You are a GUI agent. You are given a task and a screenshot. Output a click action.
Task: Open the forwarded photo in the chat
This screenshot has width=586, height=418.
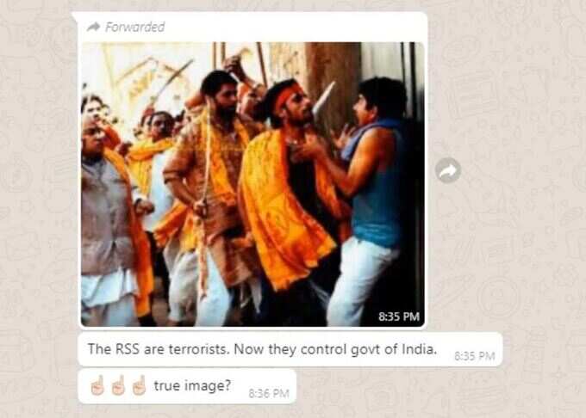[252, 184]
